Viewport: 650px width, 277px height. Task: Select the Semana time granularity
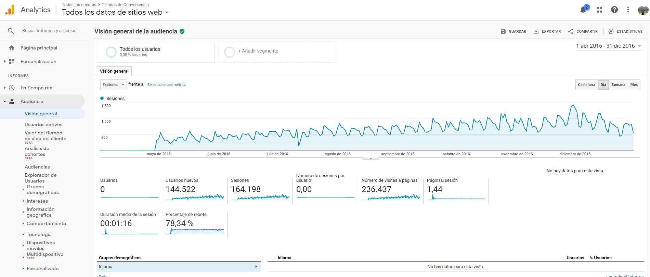coord(618,85)
